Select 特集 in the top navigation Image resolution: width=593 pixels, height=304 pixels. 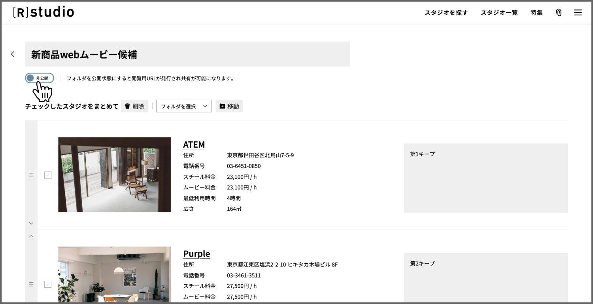(x=536, y=13)
